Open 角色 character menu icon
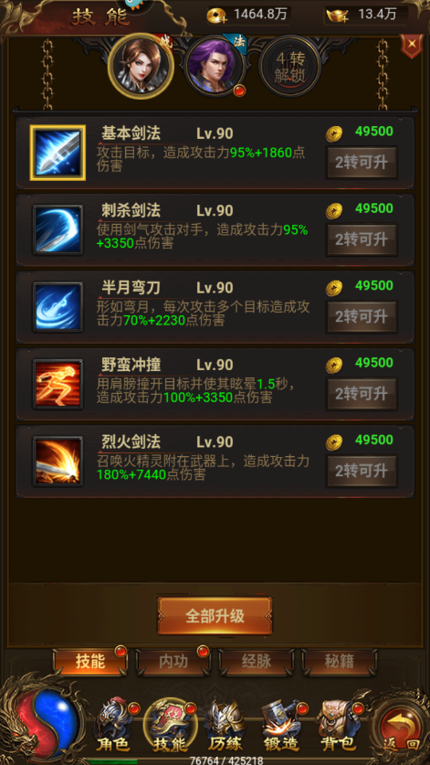The width and height of the screenshot is (430, 765). click(112, 727)
